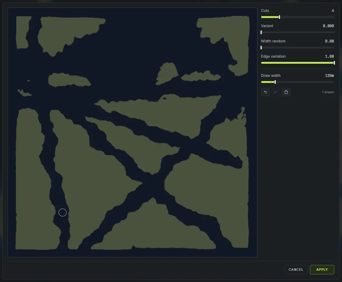Click the undo arrow icon
This screenshot has width=342, height=282.
[265, 92]
